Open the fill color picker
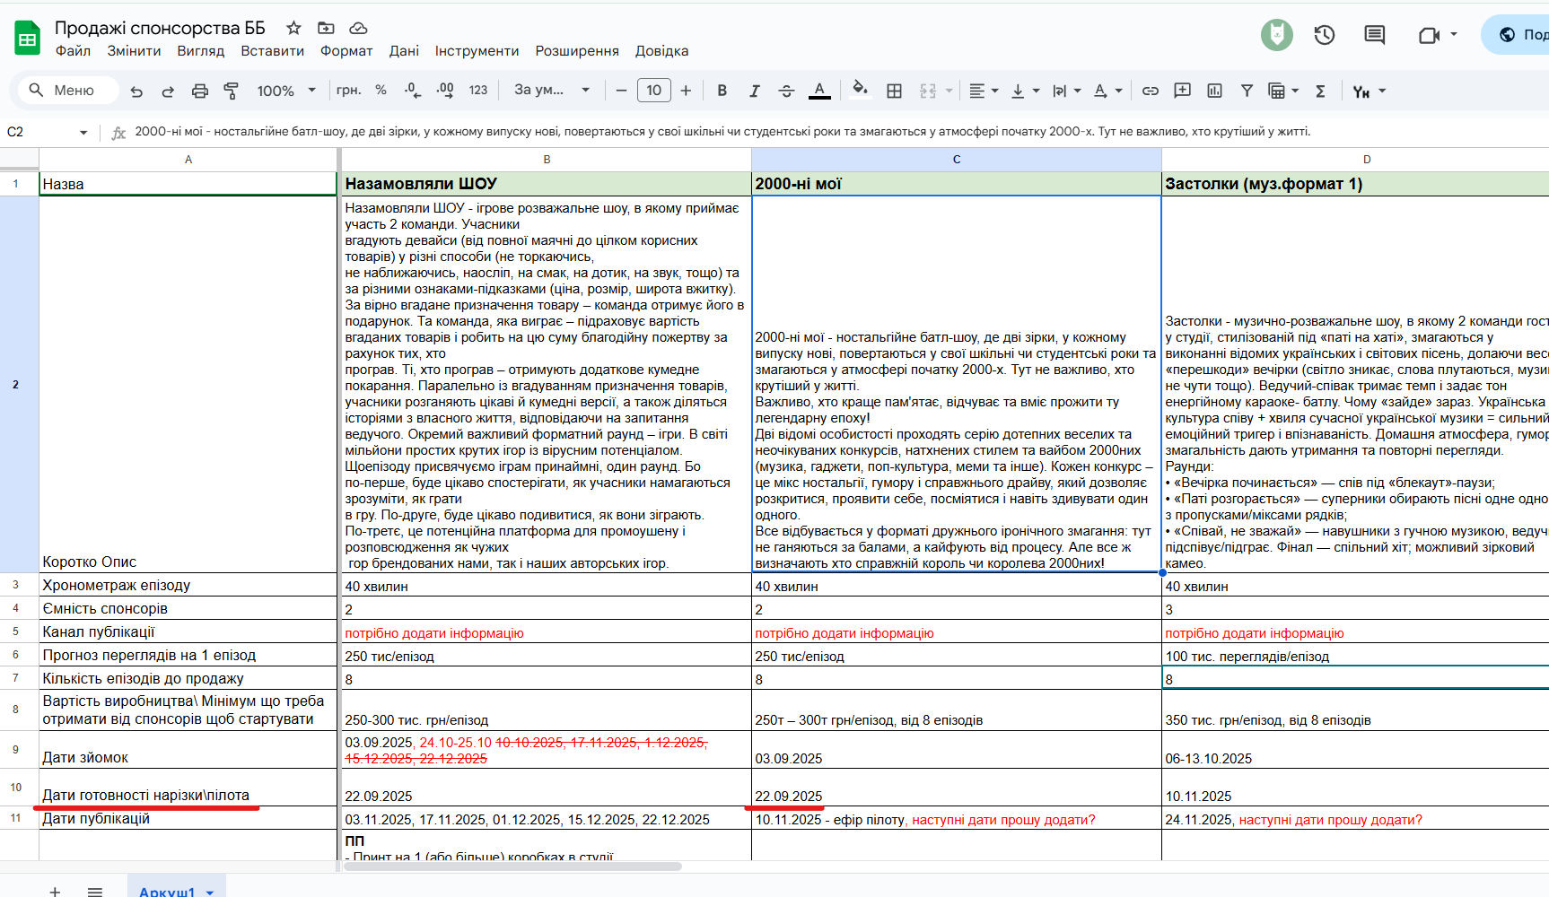1549x897 pixels. 860,91
